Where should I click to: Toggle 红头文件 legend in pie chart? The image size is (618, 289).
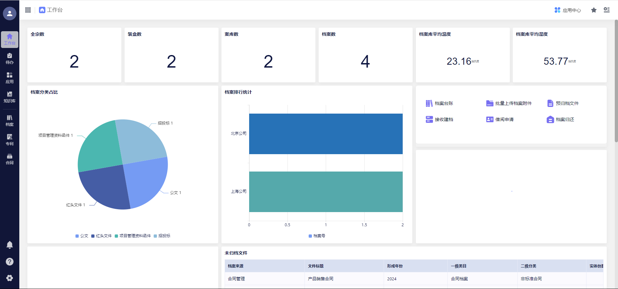tap(101, 236)
